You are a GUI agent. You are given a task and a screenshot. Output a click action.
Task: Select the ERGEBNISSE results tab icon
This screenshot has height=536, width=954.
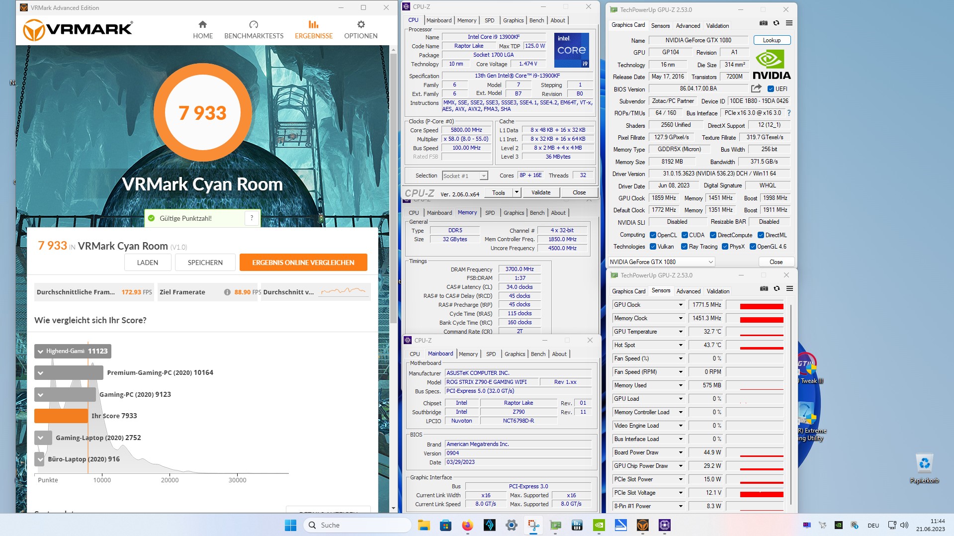coord(313,24)
